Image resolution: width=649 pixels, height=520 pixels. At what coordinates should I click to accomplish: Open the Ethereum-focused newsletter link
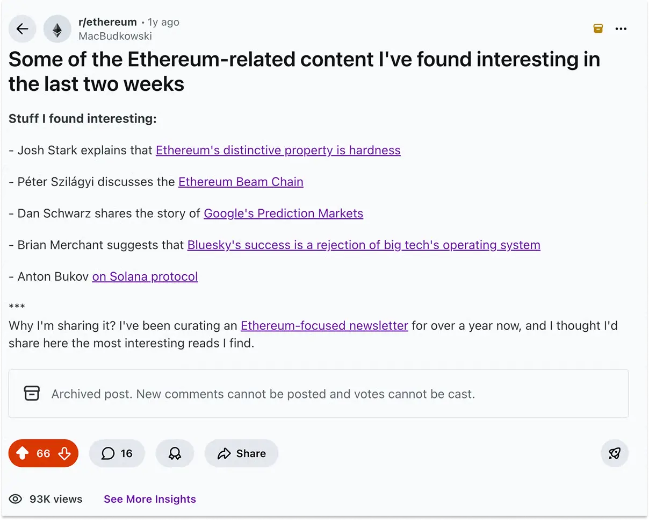coord(324,326)
